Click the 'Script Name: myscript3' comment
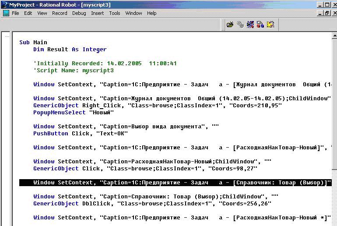 pyautogui.click(x=74, y=71)
